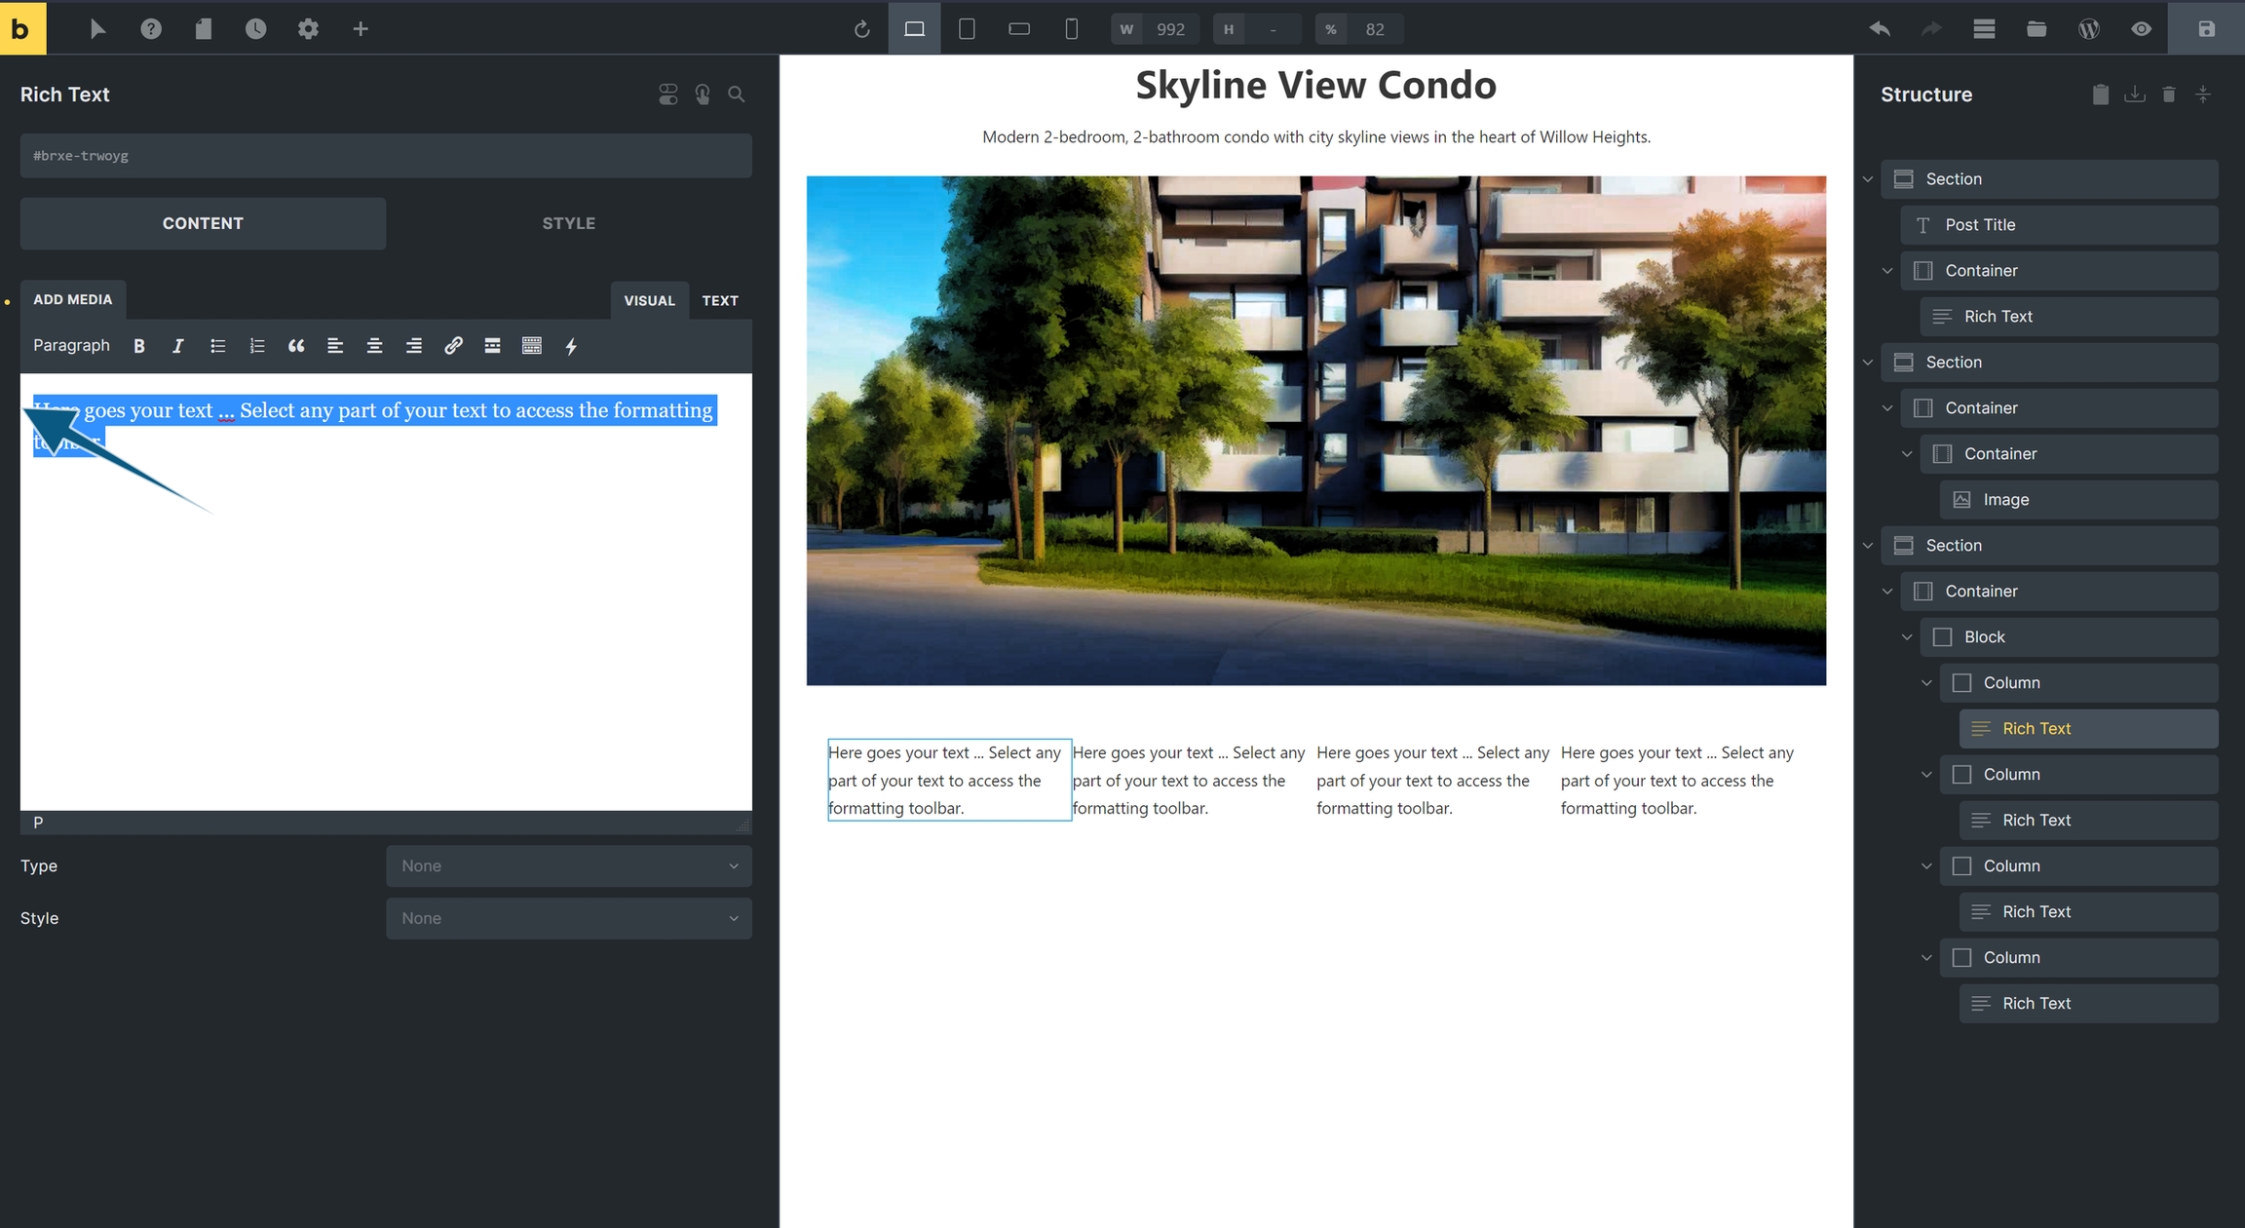Click the element ID field #brxe-trwoyg
Image resolution: width=2245 pixels, height=1228 pixels.
point(386,156)
